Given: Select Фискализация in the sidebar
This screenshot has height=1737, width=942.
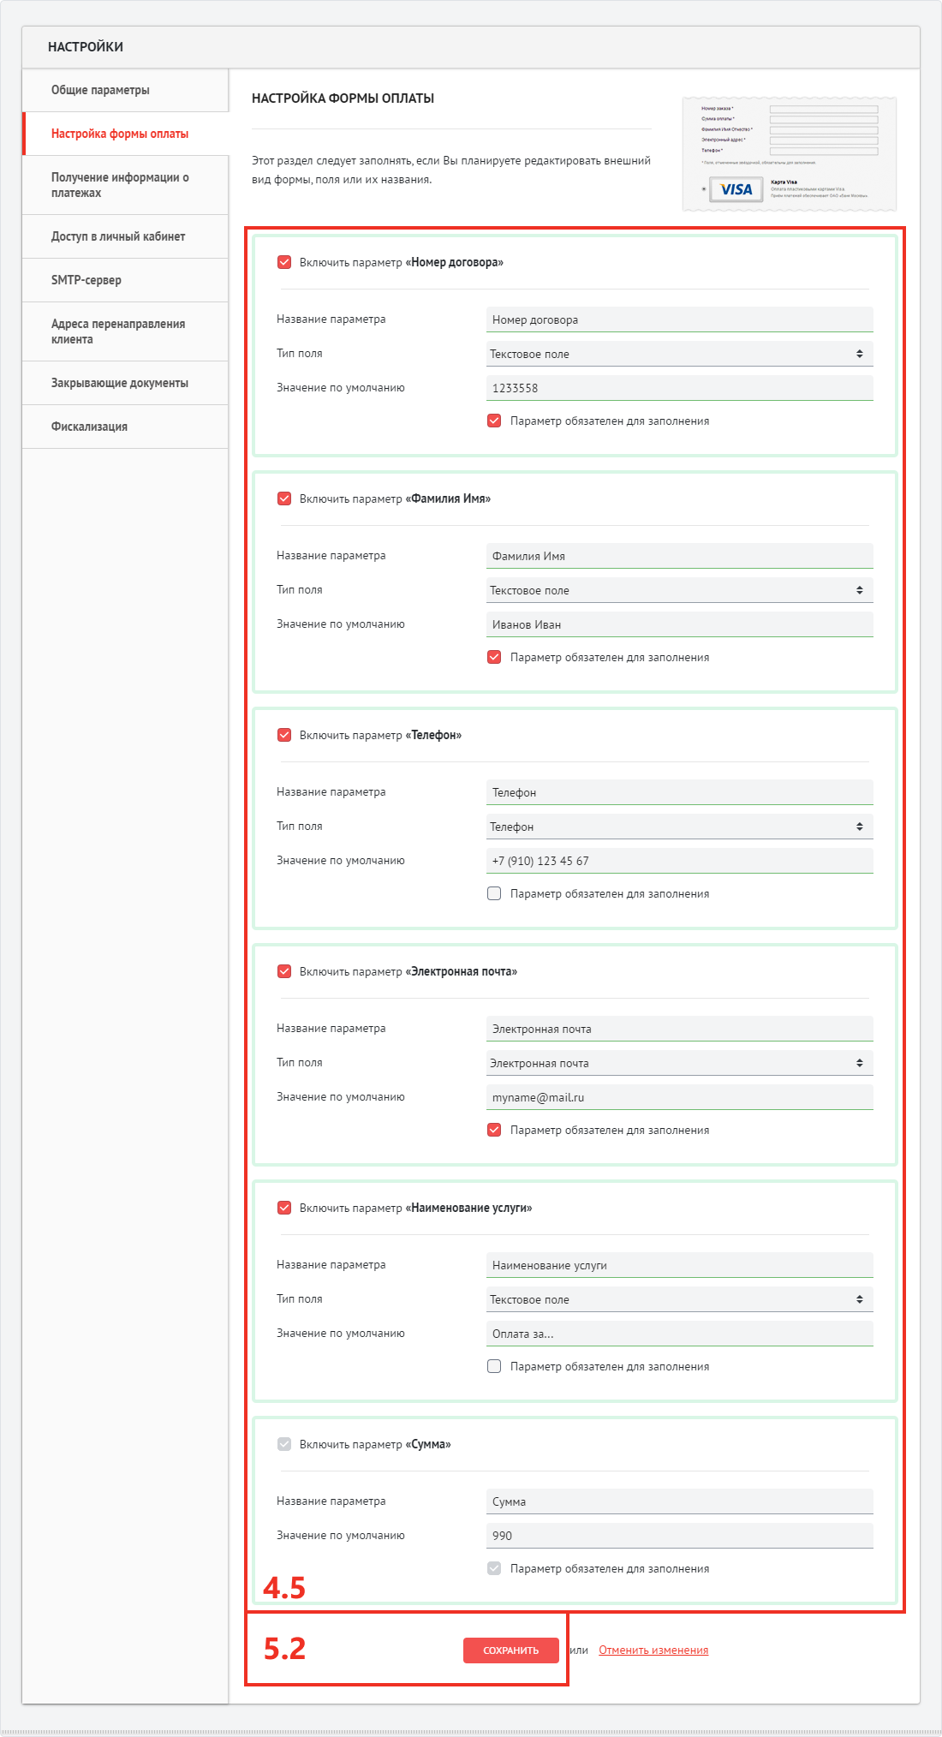Looking at the screenshot, I should click(89, 427).
